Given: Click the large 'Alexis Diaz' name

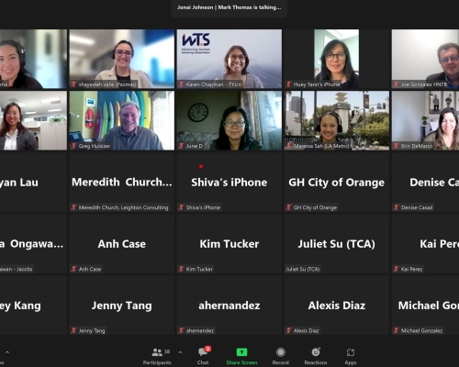Looking at the screenshot, I should [x=337, y=306].
